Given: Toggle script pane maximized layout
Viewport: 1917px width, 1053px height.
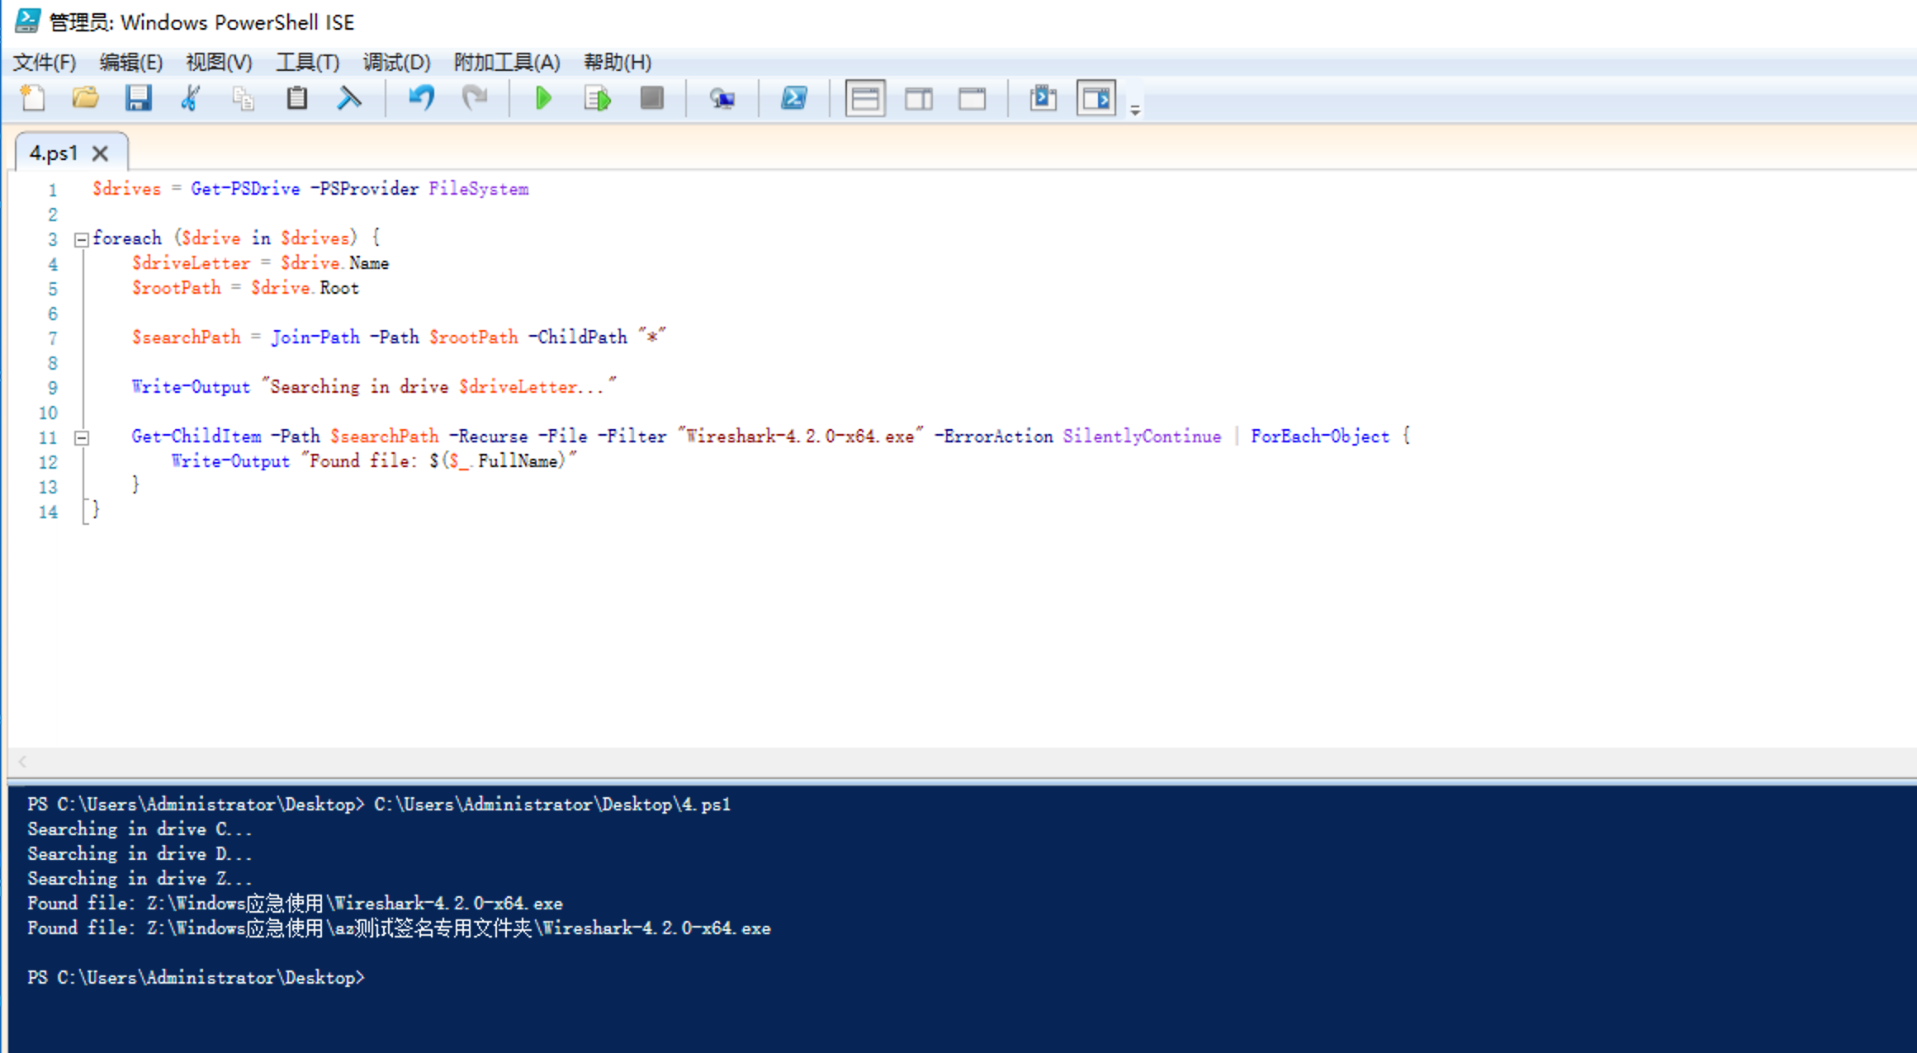Looking at the screenshot, I should 972,98.
